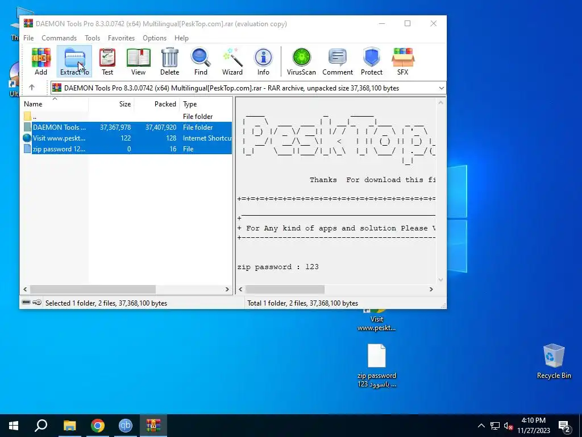The width and height of the screenshot is (582, 437).
Task: Open the Commands menu
Action: pyautogui.click(x=59, y=38)
